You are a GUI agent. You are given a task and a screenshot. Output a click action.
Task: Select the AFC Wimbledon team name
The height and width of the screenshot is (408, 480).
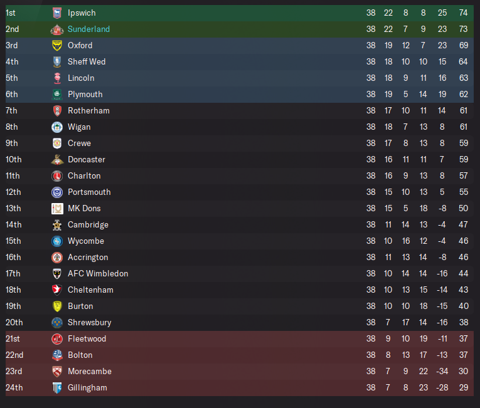[98, 273]
